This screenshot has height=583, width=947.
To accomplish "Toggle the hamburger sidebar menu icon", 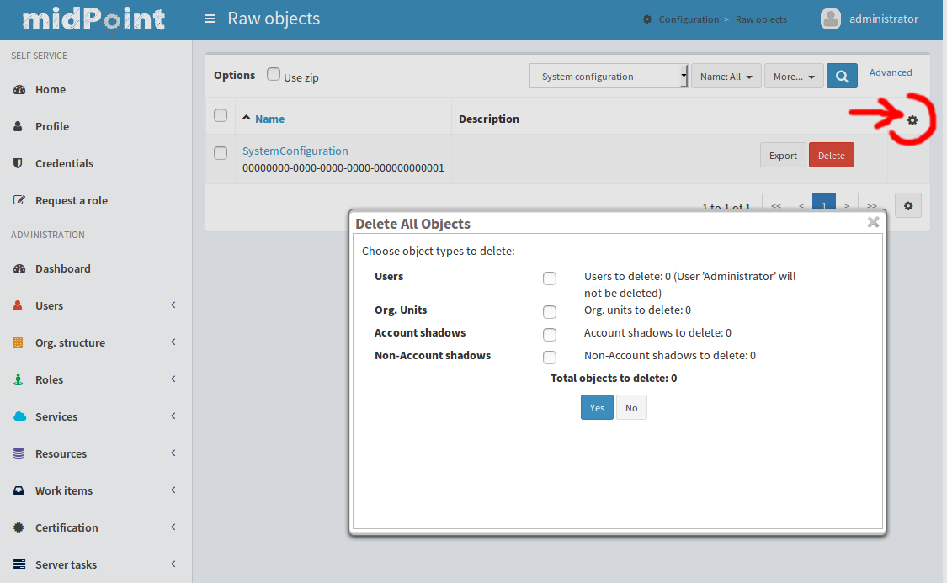I will click(x=210, y=19).
